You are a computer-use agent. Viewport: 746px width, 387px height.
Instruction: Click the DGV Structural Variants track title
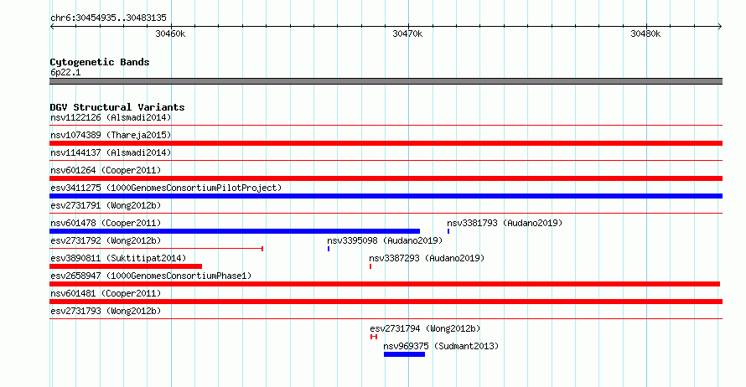[117, 107]
